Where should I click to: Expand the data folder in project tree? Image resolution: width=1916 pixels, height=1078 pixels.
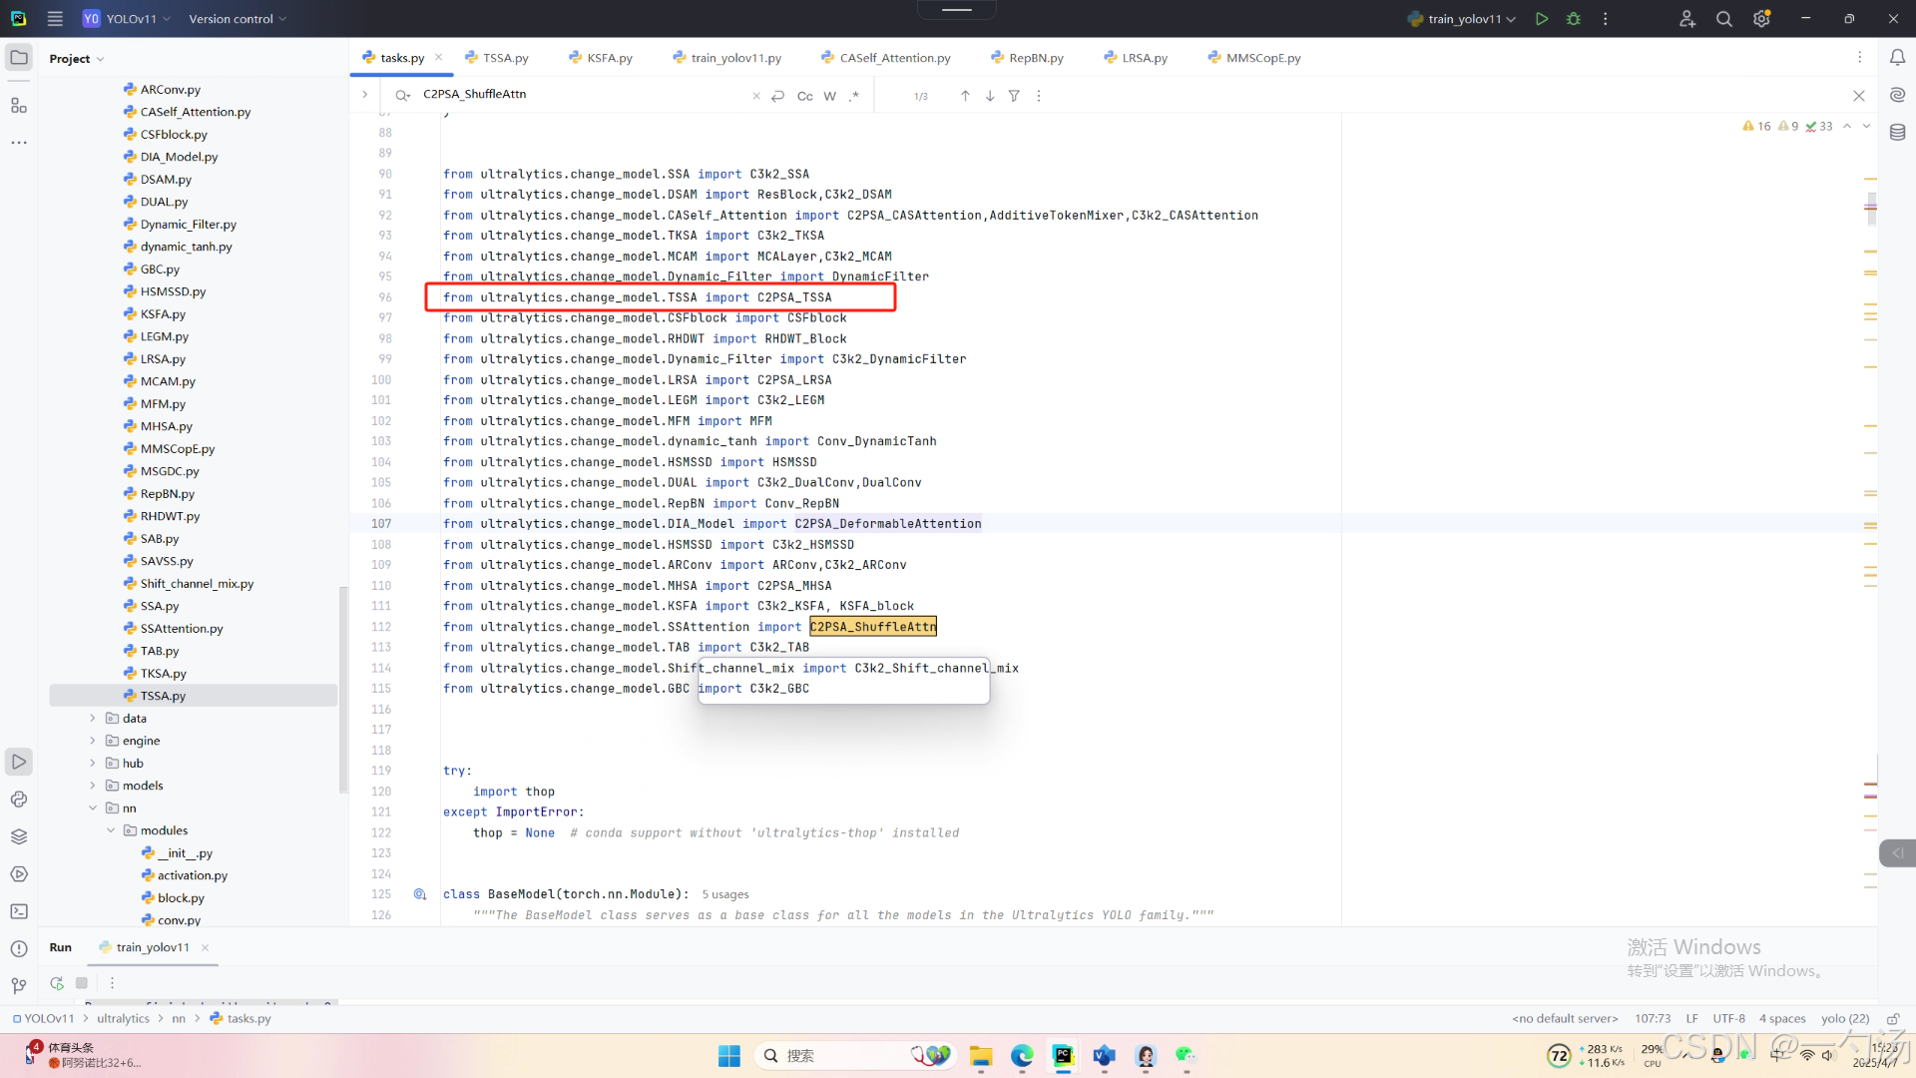pyautogui.click(x=93, y=719)
